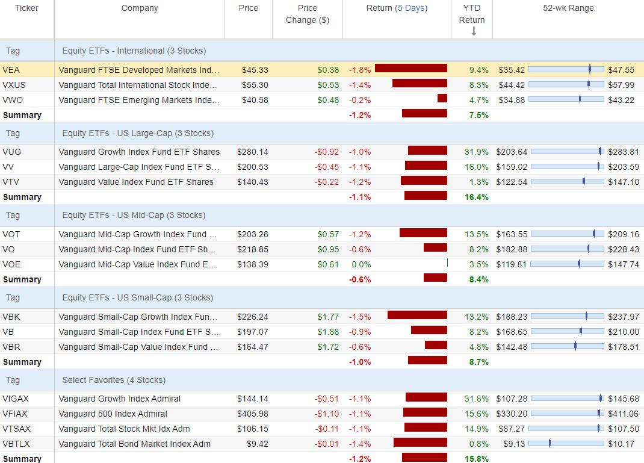644x463 pixels.
Task: Click Vanguard Total Bond Market Index Adm
Action: click(135, 444)
